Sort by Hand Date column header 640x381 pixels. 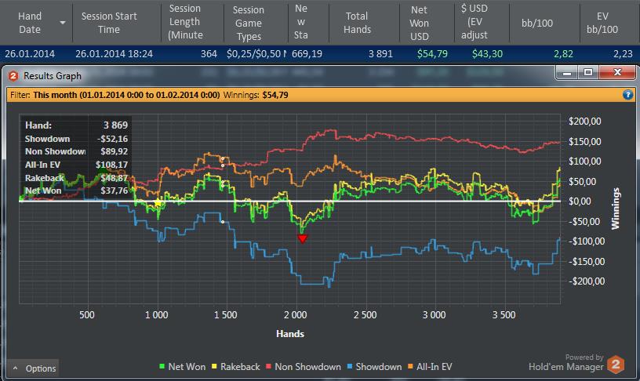pos(30,23)
